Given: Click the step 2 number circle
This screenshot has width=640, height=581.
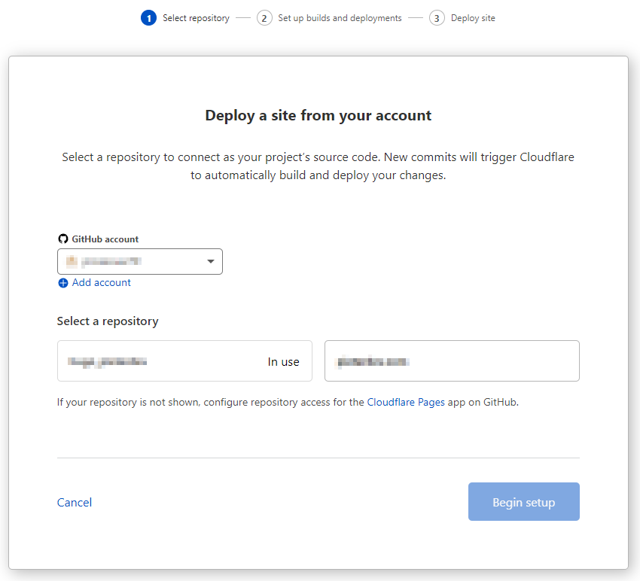Looking at the screenshot, I should pyautogui.click(x=264, y=18).
